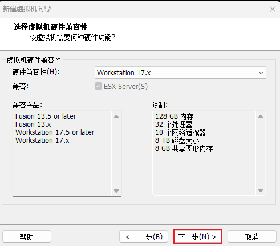
Task: Cancel the wizard with the 取消 button
Action: (x=252, y=237)
